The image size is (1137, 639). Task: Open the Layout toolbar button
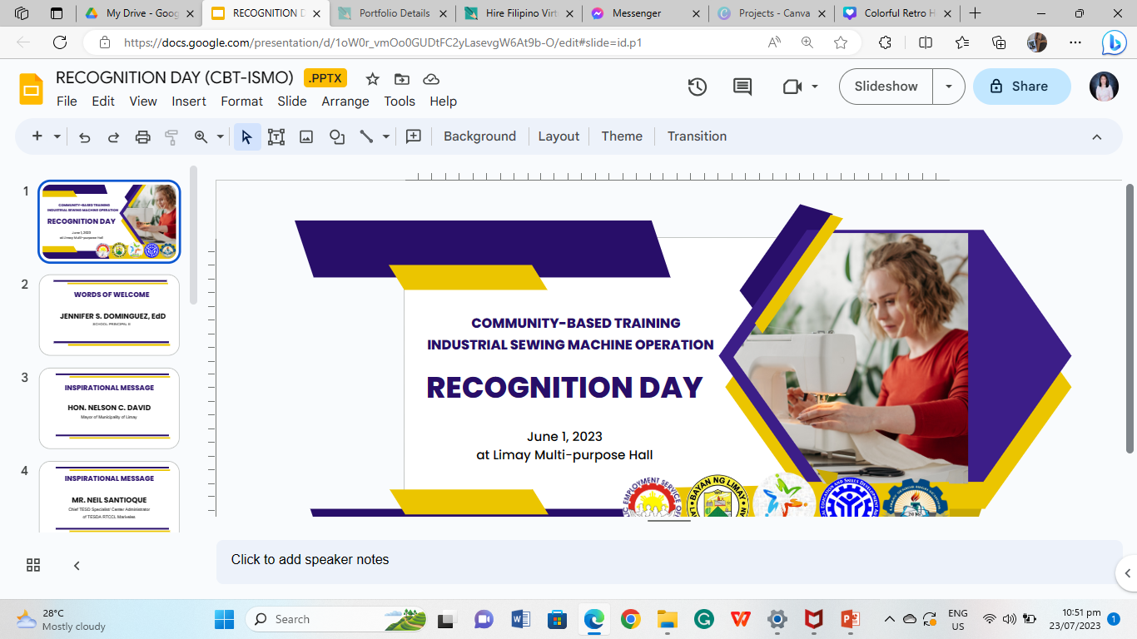click(559, 136)
